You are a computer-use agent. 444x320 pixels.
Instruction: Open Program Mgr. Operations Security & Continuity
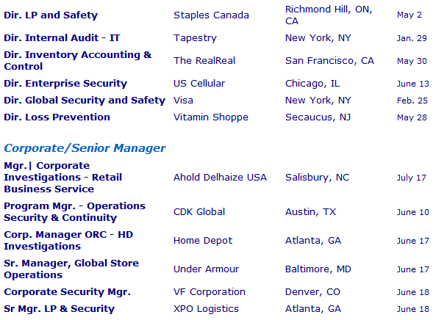[x=74, y=211]
